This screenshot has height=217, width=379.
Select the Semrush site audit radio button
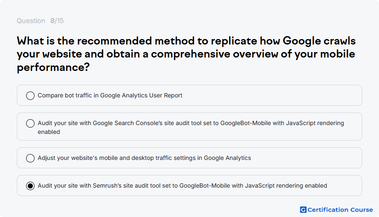click(x=30, y=186)
